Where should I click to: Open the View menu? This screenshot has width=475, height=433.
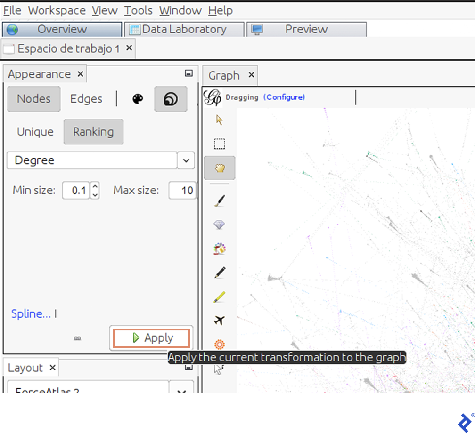tap(105, 11)
